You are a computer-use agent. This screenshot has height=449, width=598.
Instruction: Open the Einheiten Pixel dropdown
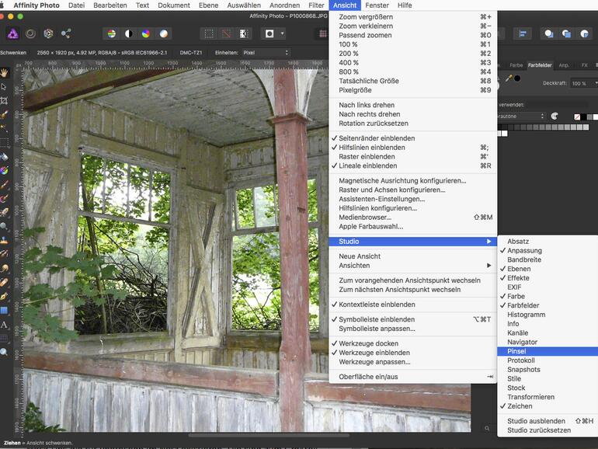264,53
